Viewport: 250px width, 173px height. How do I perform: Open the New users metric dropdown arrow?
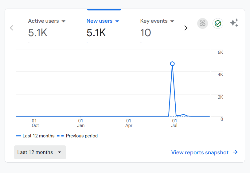117,21
